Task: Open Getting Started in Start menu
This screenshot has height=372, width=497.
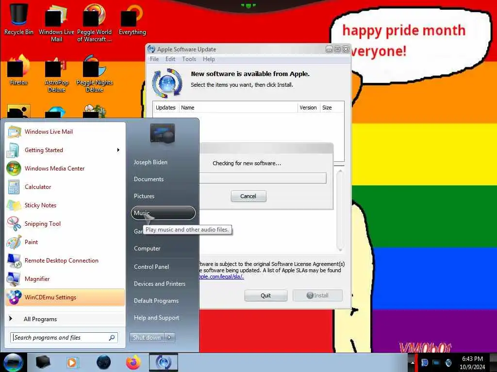Action: point(66,150)
